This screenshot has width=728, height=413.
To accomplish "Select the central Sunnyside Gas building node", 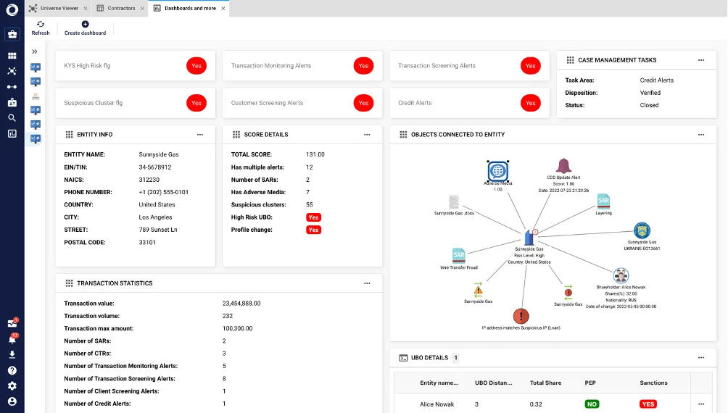I will (x=529, y=237).
